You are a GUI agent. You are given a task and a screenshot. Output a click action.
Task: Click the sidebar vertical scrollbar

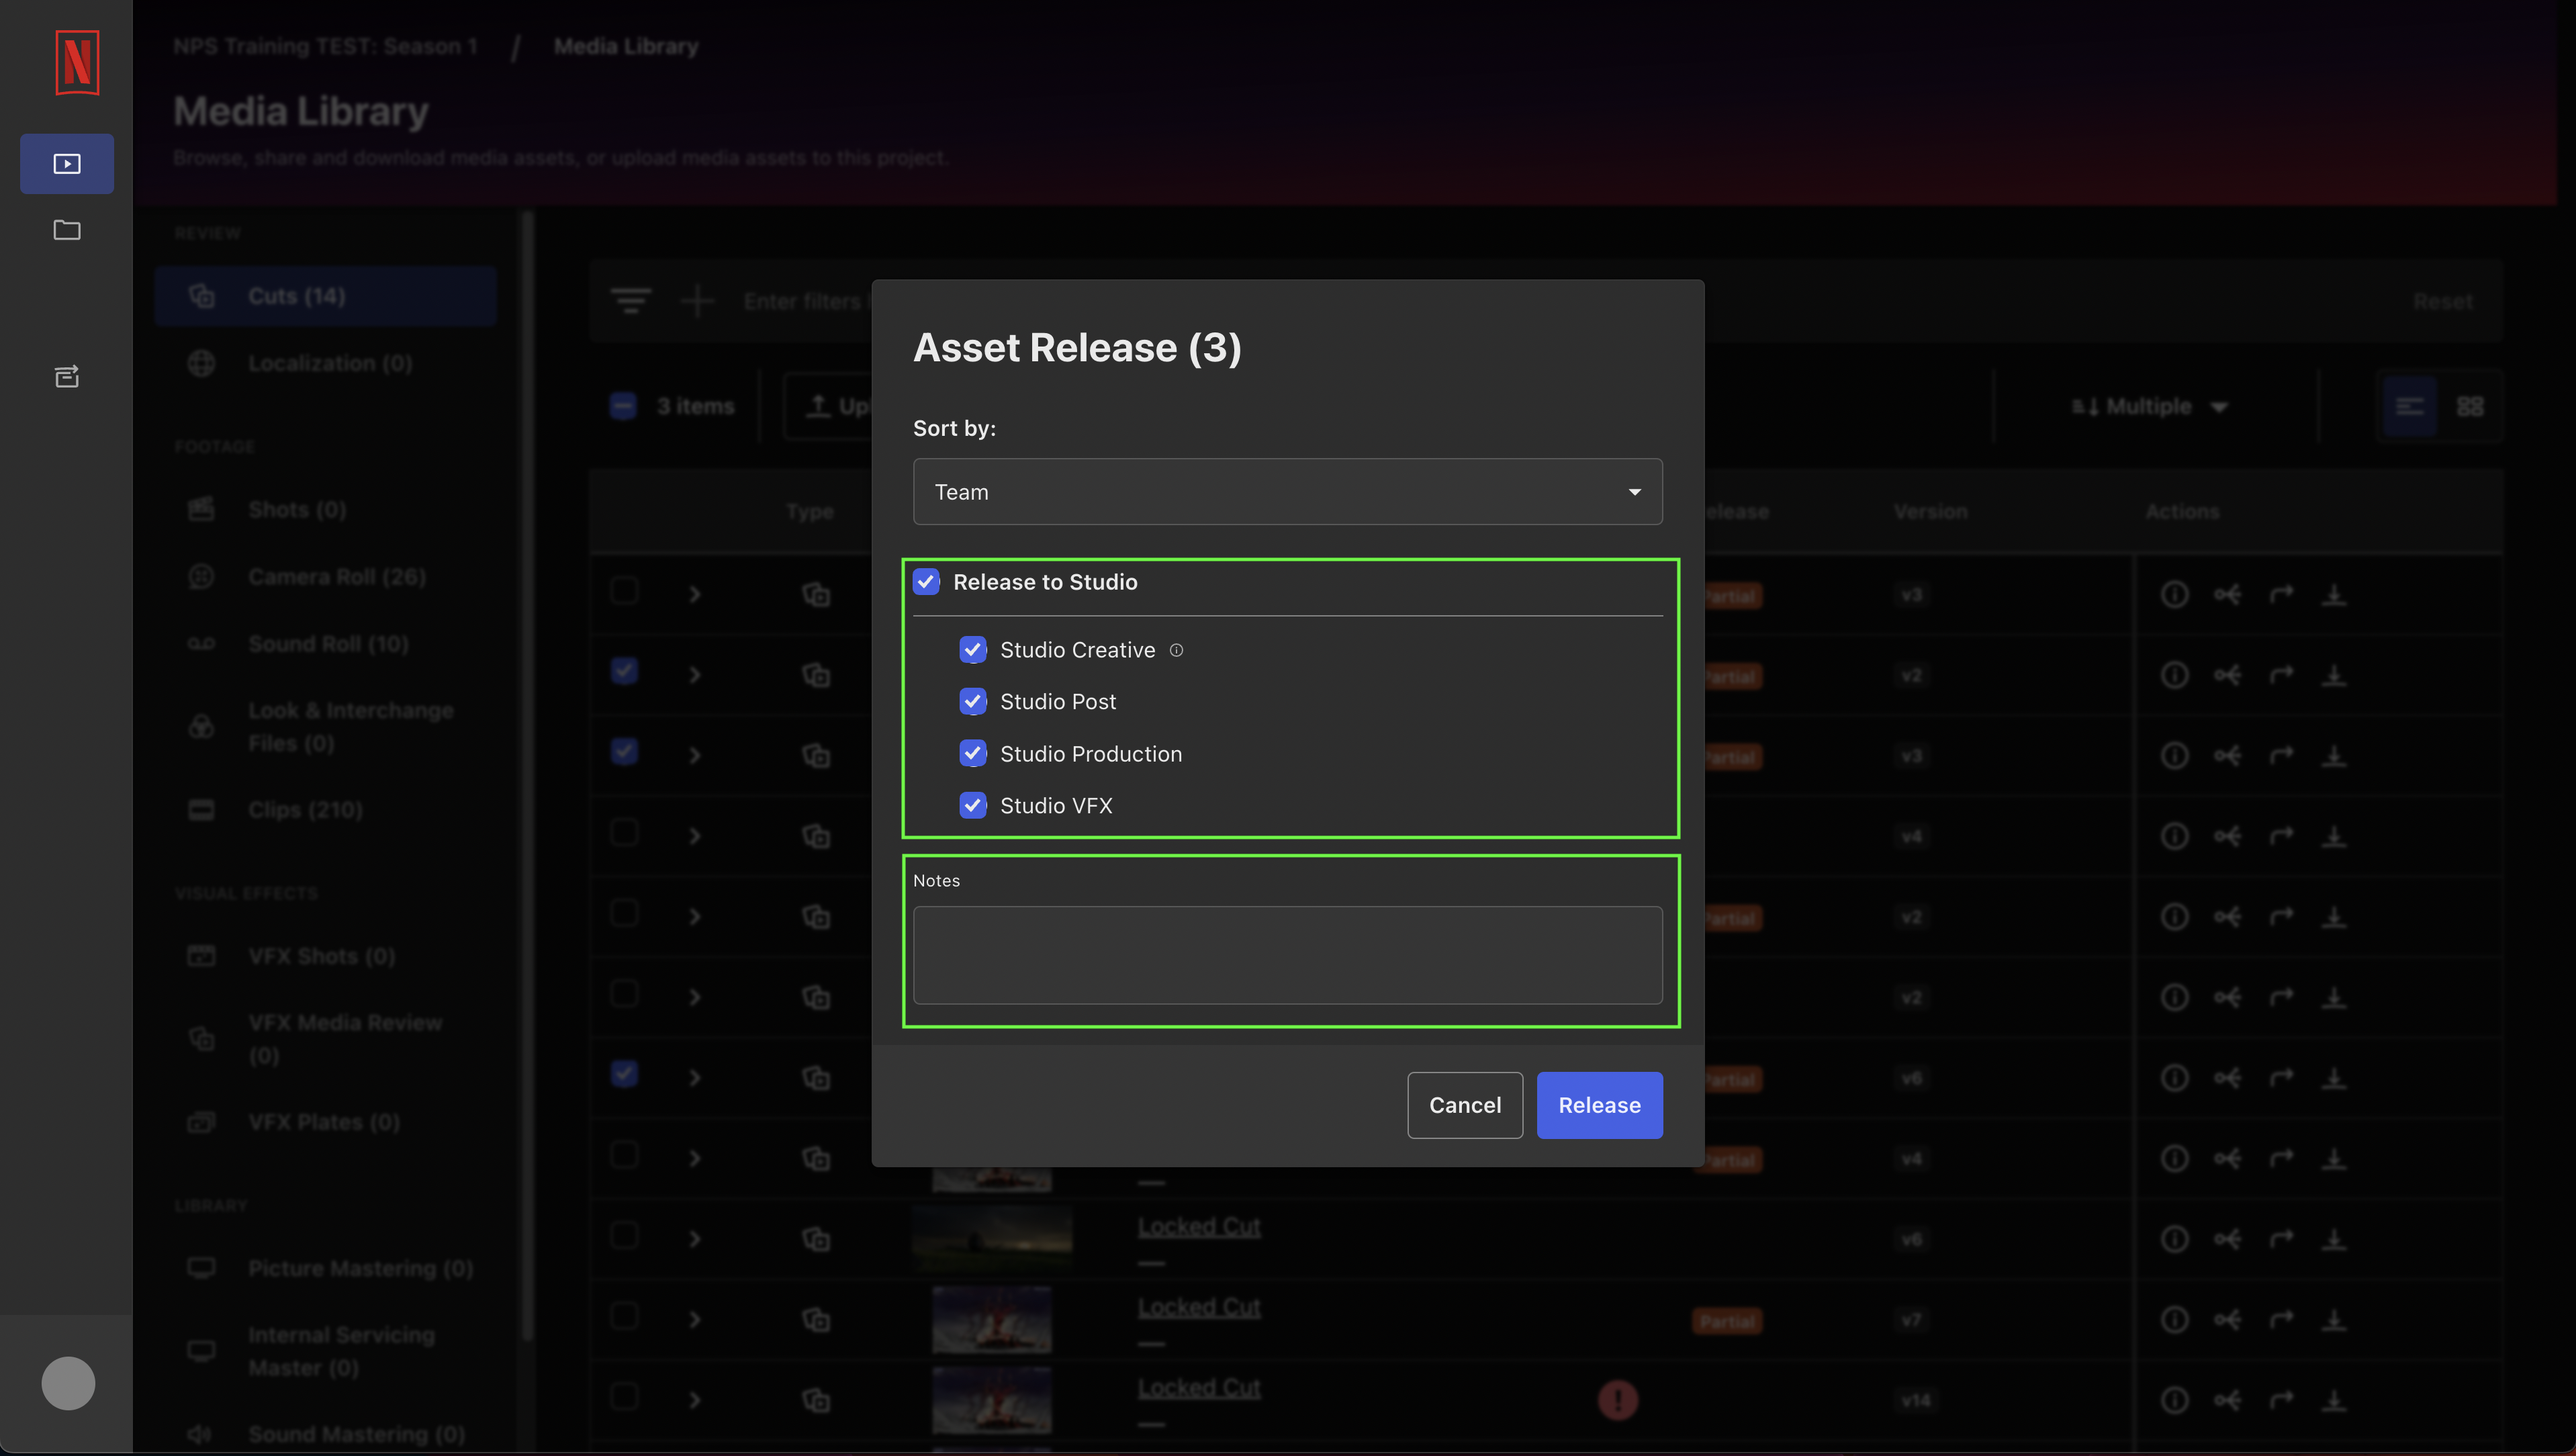[528, 775]
